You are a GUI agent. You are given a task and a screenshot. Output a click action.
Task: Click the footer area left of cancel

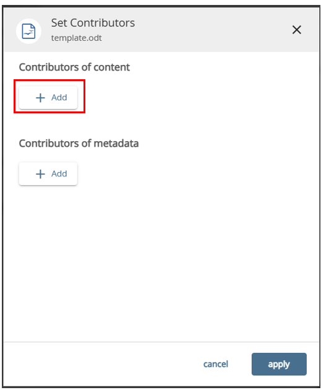click(x=100, y=364)
